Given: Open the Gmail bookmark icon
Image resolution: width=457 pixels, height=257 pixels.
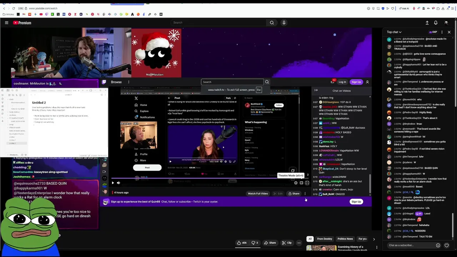Looking at the screenshot, I should pos(24,14).
